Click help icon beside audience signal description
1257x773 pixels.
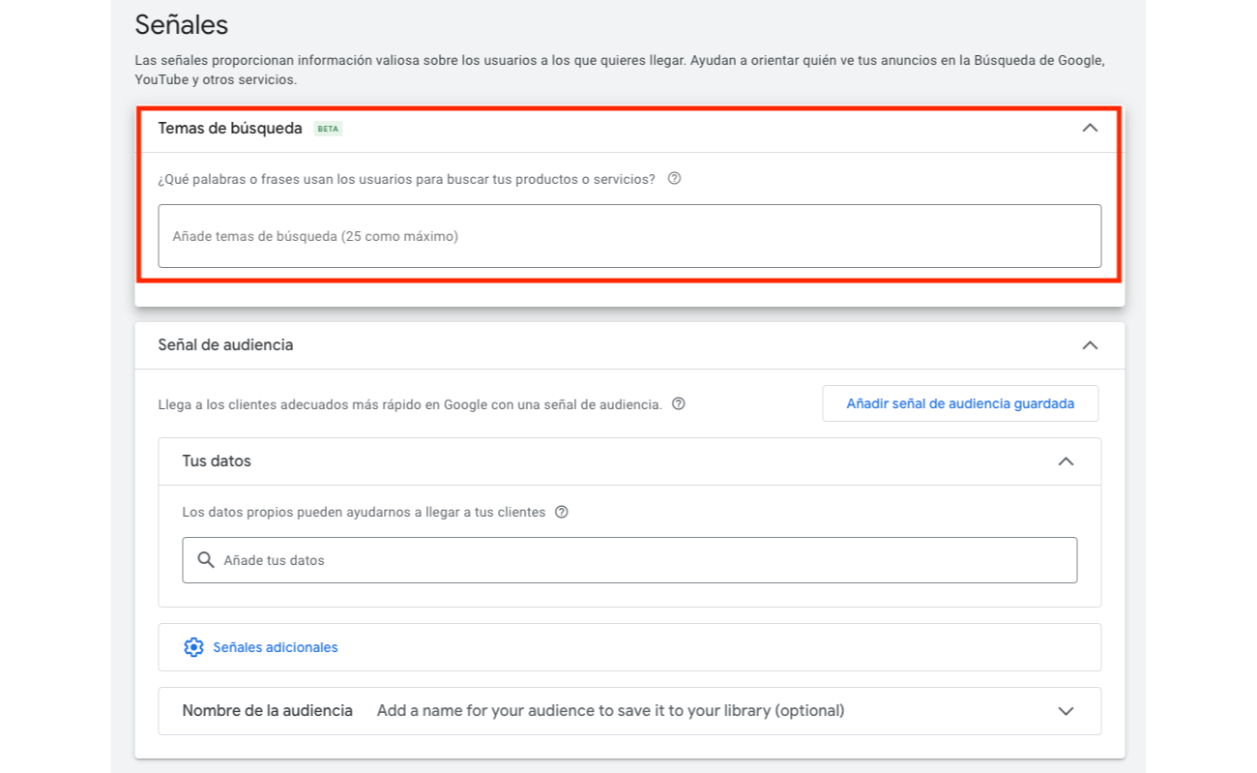[679, 403]
